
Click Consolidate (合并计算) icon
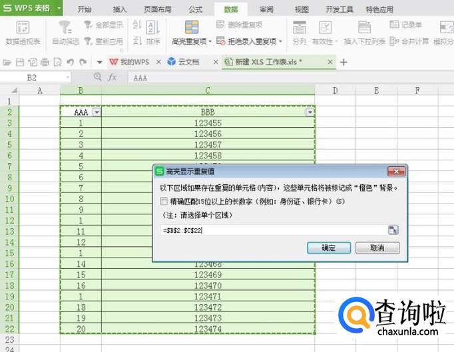coord(394,41)
